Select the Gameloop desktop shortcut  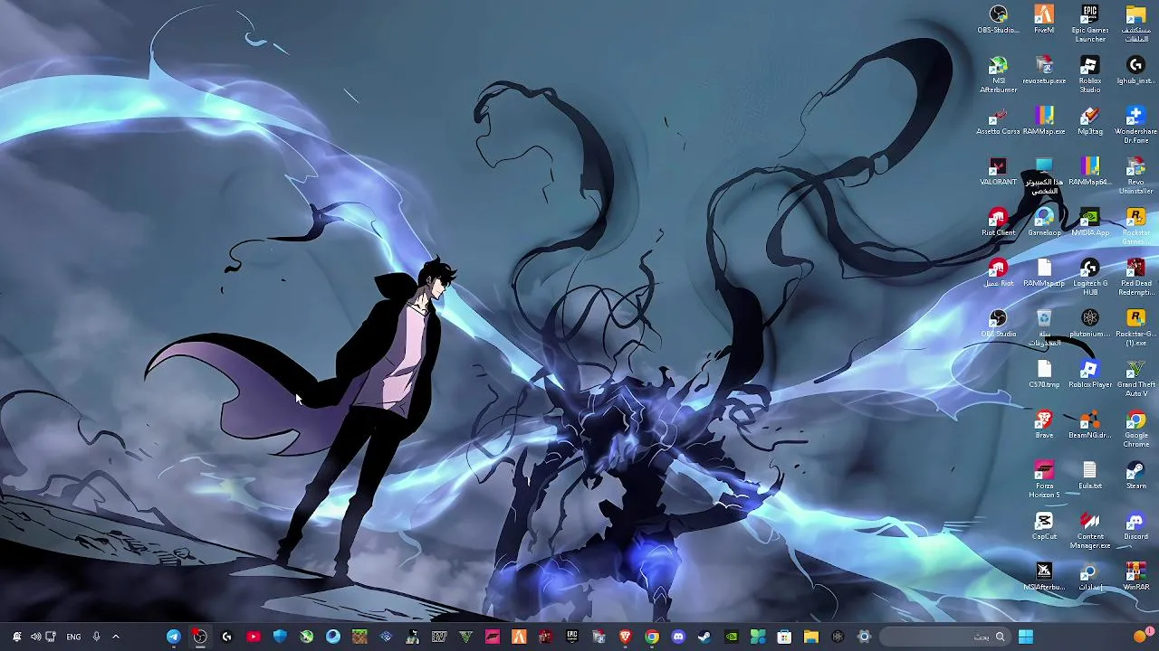tap(1044, 222)
